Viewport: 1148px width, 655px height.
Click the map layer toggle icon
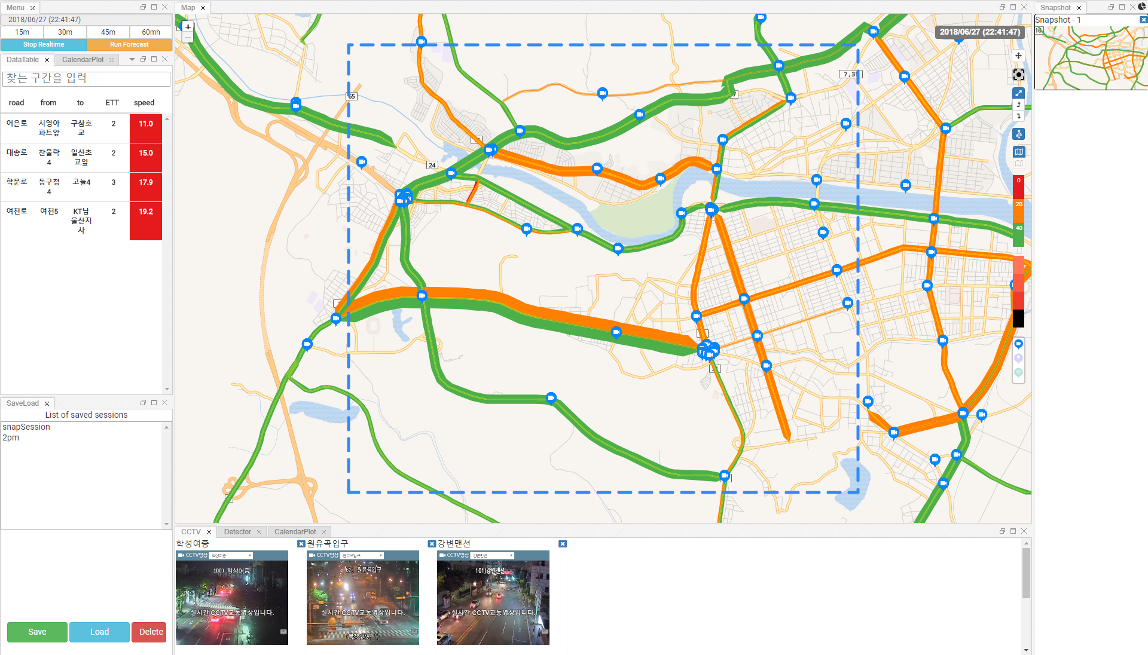(x=1018, y=151)
